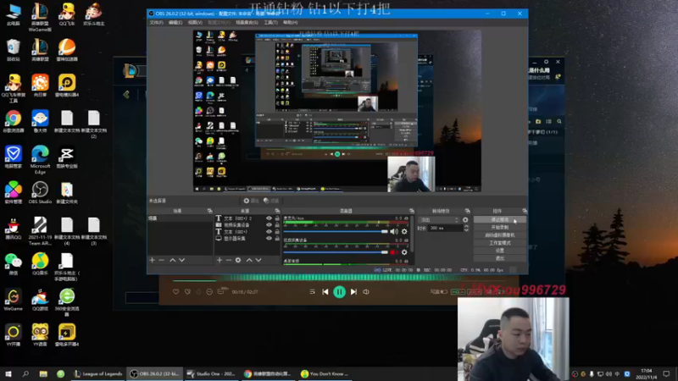This screenshot has width=678, height=381.
Task: Pop out the Scene Transitions dock panel
Action: pyautogui.click(x=468, y=211)
